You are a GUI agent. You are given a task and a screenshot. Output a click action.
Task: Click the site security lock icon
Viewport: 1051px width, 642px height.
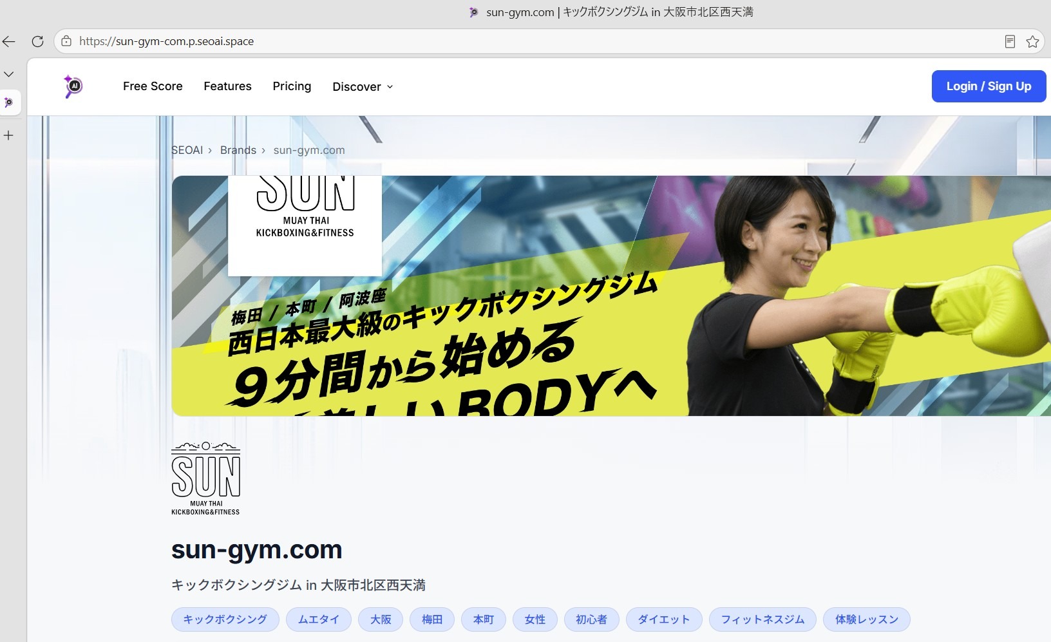point(66,41)
